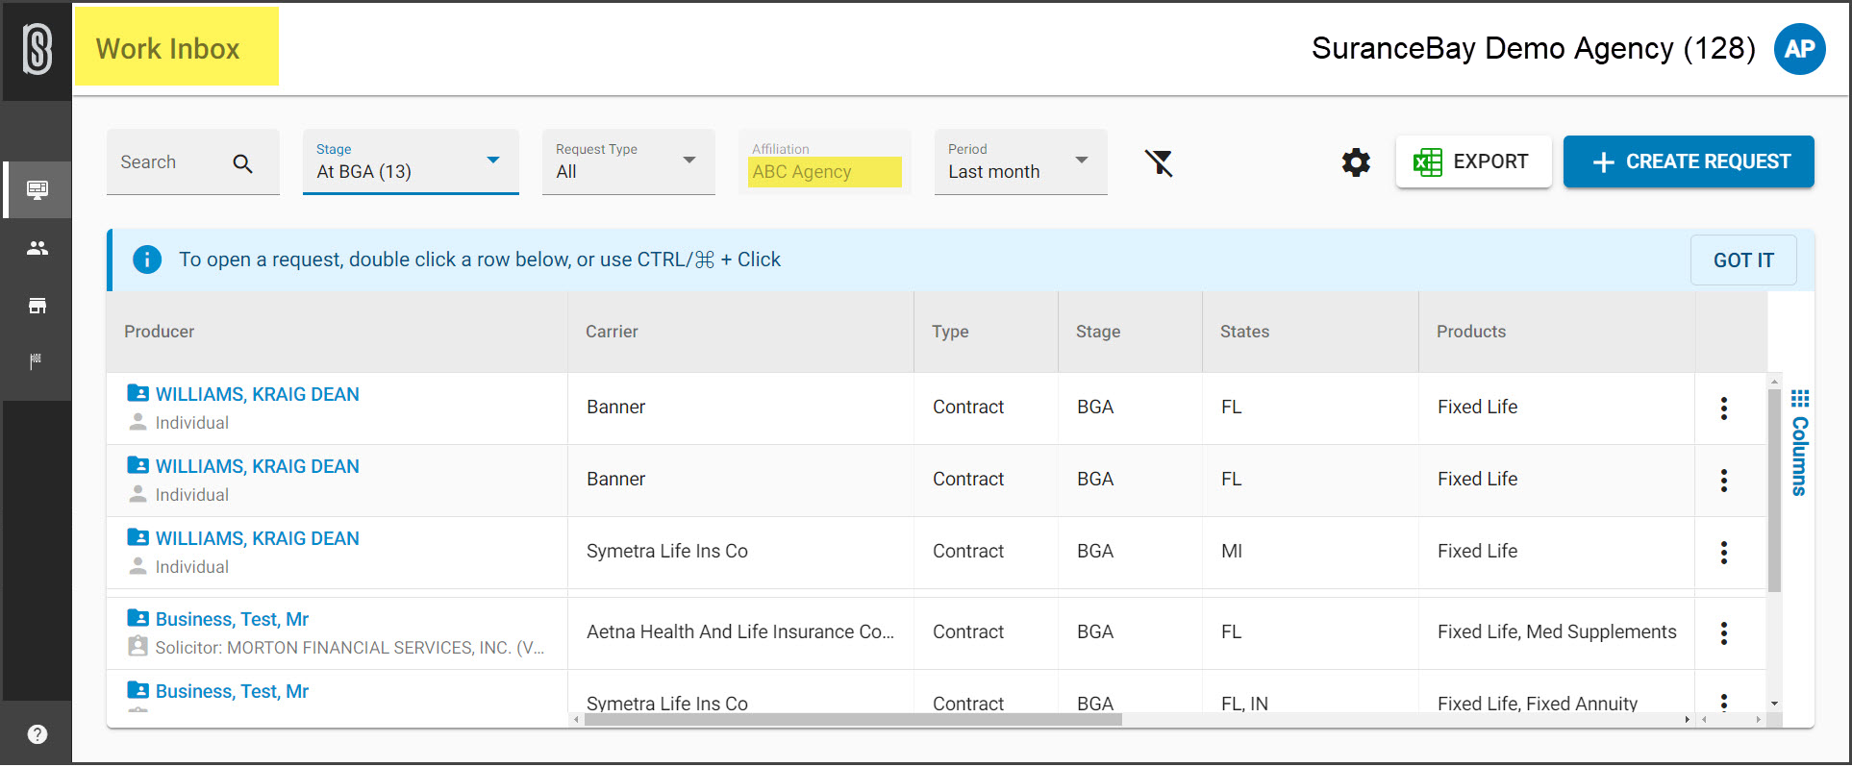
Task: Click the solicitor badge icon beside MORTON FINANCIAL
Action: coord(138,646)
